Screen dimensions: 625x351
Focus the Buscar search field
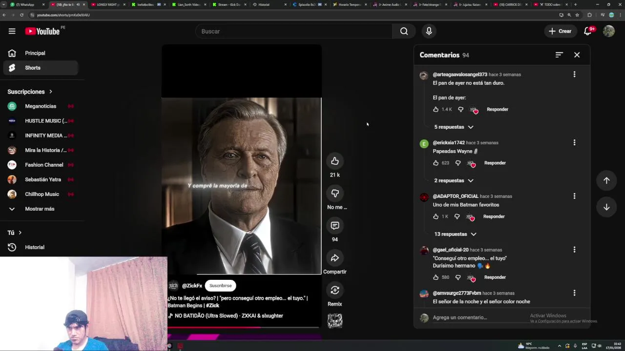click(293, 31)
